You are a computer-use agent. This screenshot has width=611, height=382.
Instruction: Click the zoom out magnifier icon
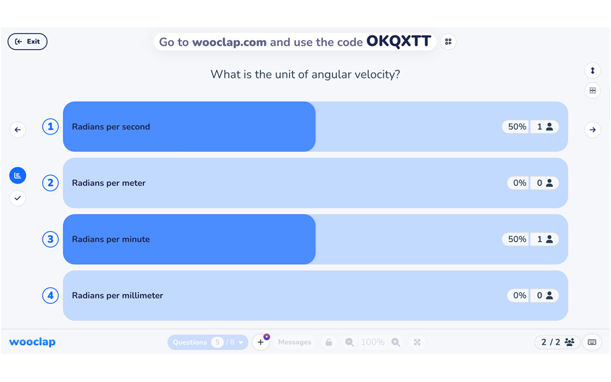349,342
